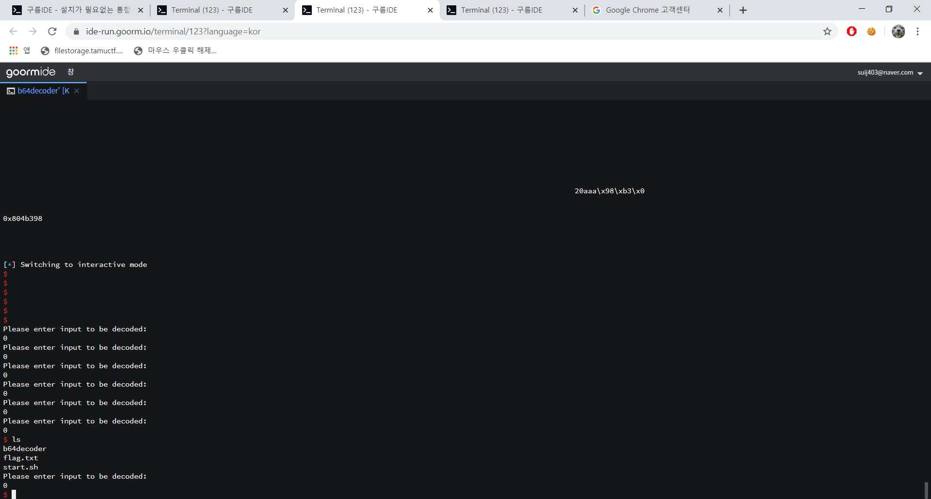Expand the suij403@naver.com account dropdown
The width and height of the screenshot is (931, 499).
[x=890, y=73]
